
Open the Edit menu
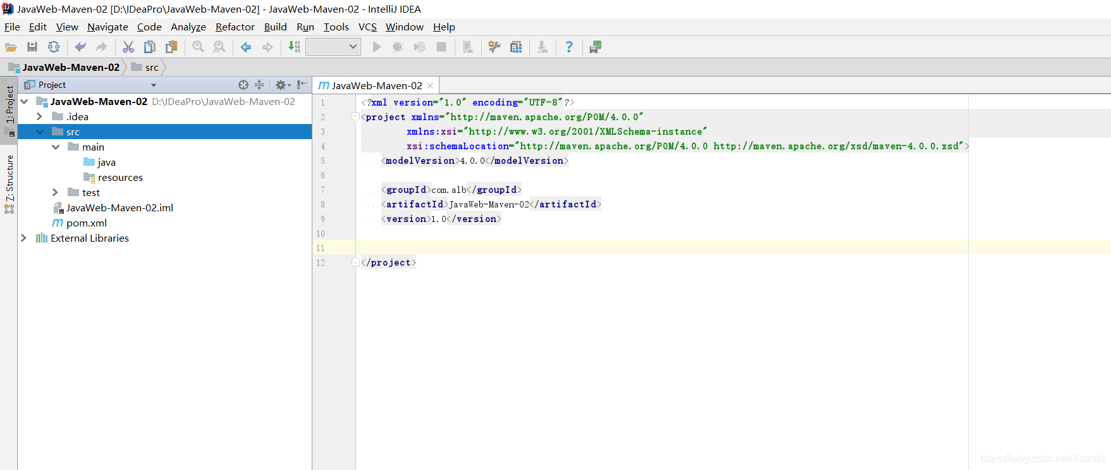coord(38,27)
